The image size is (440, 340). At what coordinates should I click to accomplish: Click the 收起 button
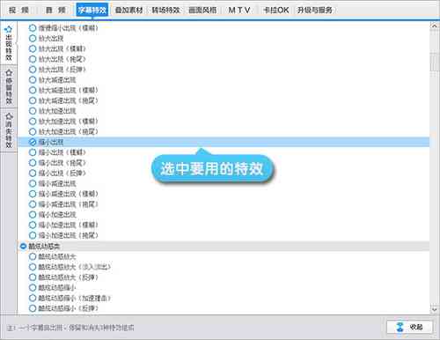pos(410,327)
